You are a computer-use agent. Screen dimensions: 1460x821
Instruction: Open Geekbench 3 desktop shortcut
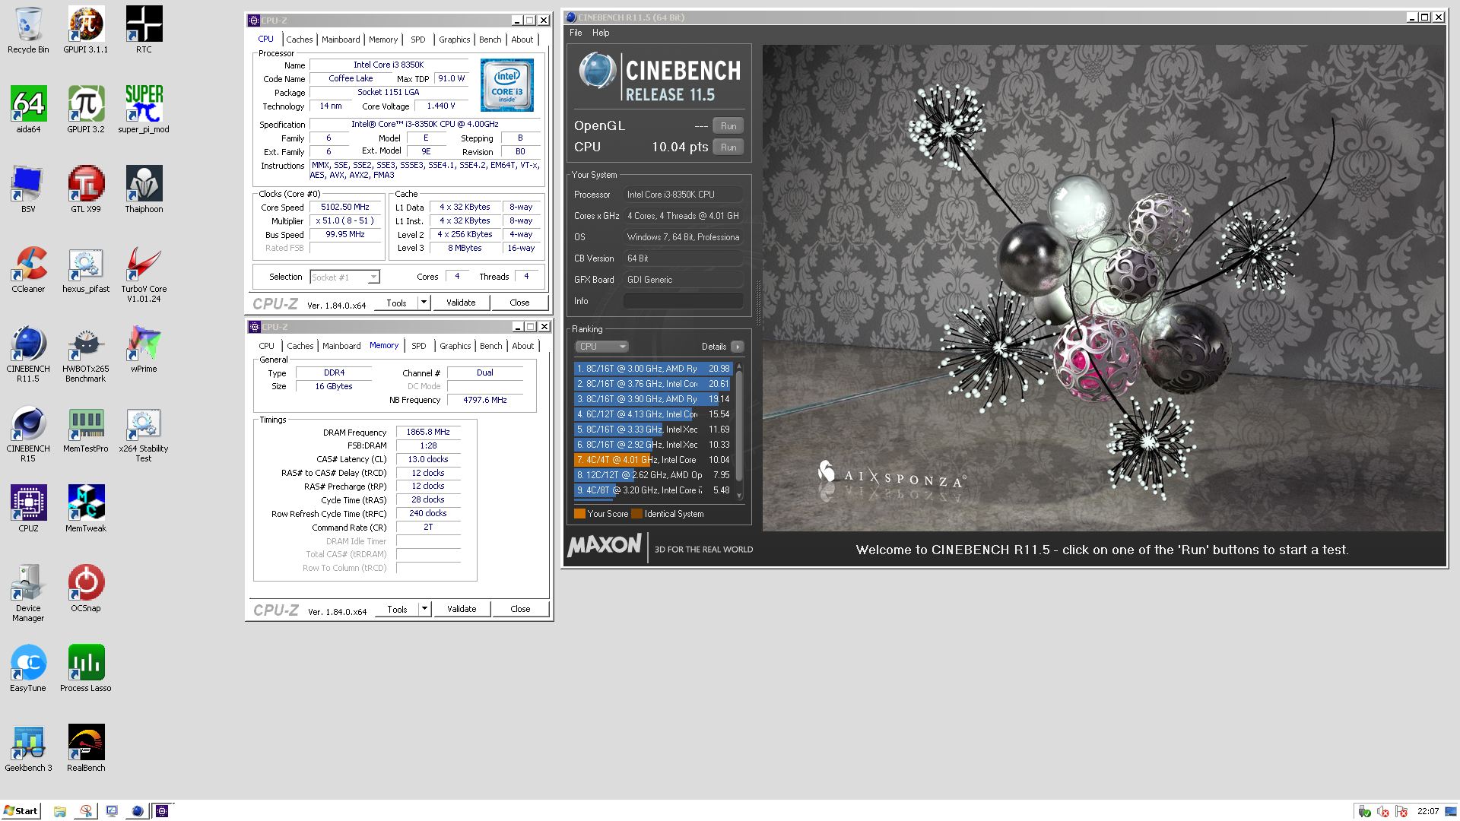pyautogui.click(x=28, y=749)
